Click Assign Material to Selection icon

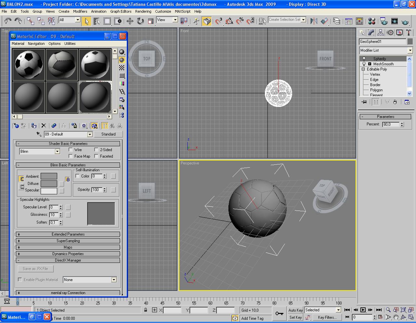[x=33, y=125]
